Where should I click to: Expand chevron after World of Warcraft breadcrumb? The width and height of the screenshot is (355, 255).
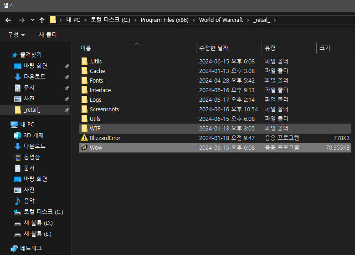[x=248, y=20]
